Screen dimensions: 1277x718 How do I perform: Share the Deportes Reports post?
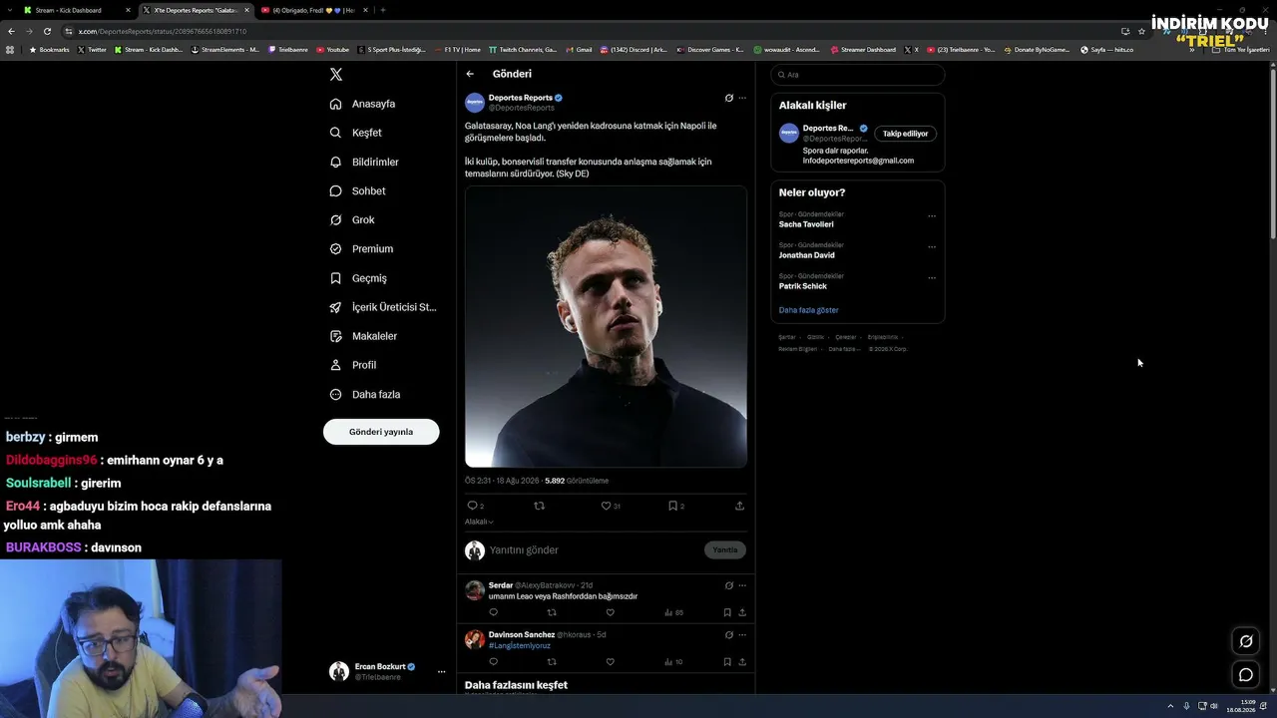pyautogui.click(x=739, y=506)
